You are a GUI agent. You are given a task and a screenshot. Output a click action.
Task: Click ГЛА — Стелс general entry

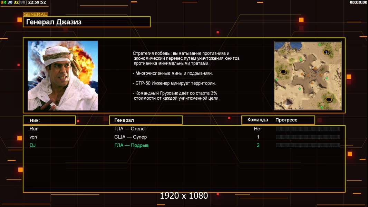pos(129,129)
